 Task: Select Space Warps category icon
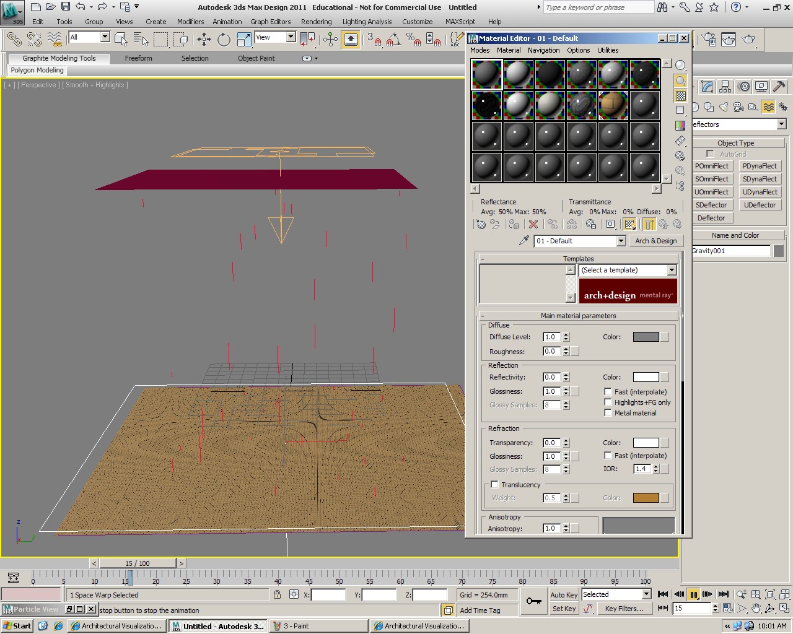tap(769, 106)
